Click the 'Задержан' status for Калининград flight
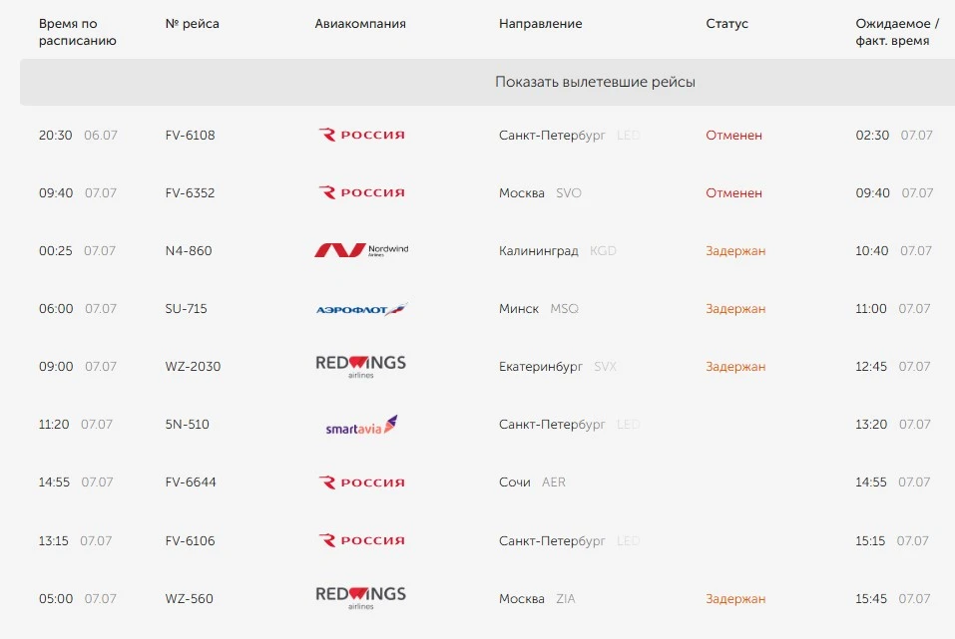 (x=735, y=251)
